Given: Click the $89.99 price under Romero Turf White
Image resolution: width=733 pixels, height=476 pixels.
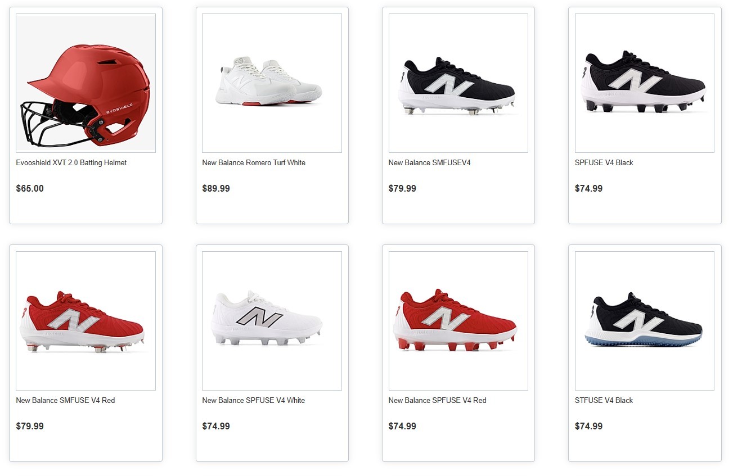Looking at the screenshot, I should point(216,189).
